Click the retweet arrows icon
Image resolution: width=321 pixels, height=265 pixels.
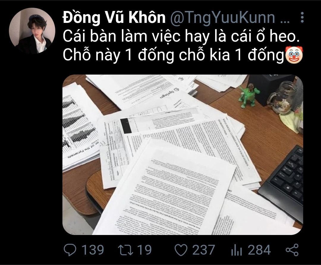coord(126,250)
